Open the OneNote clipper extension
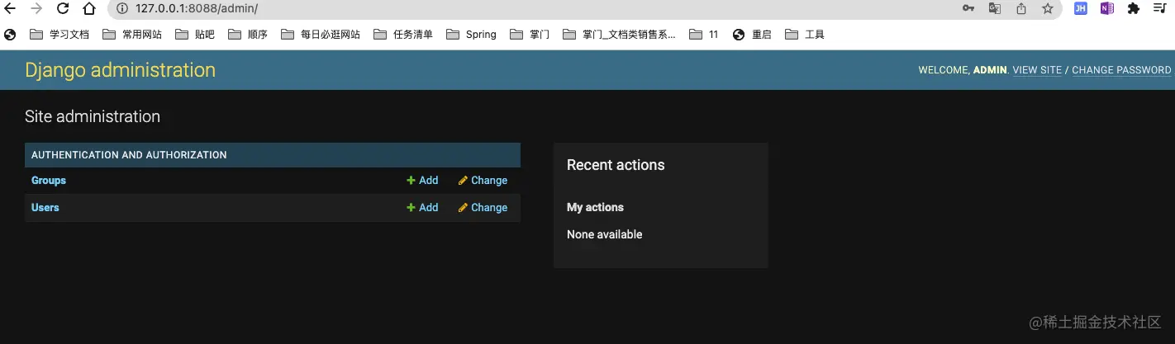 [1106, 8]
